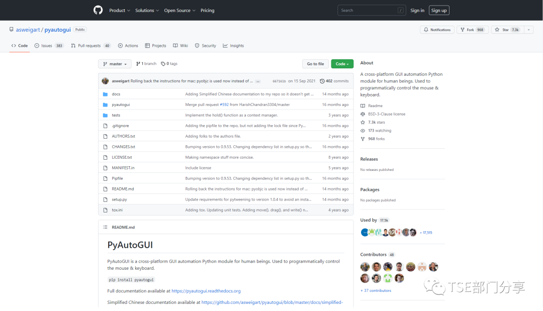Switch to the Issues tab
This screenshot has height=311, width=543.
[49, 46]
